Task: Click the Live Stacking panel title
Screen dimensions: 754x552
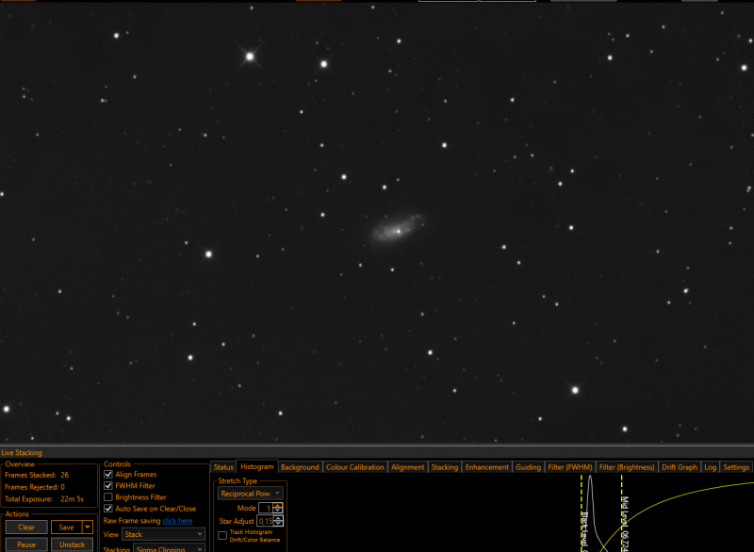Action: (22, 452)
